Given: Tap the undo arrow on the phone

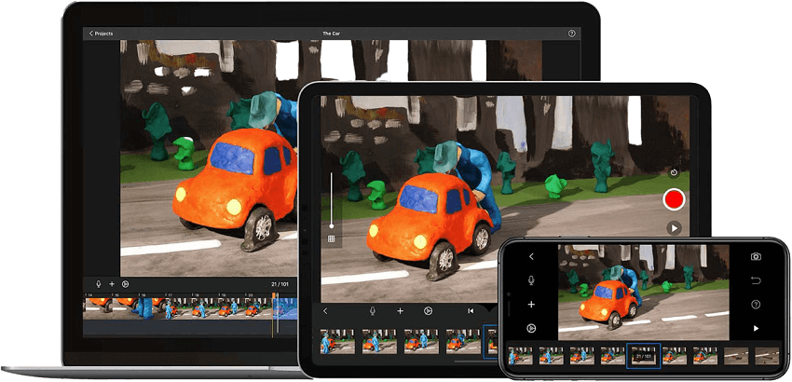Looking at the screenshot, I should tap(756, 280).
